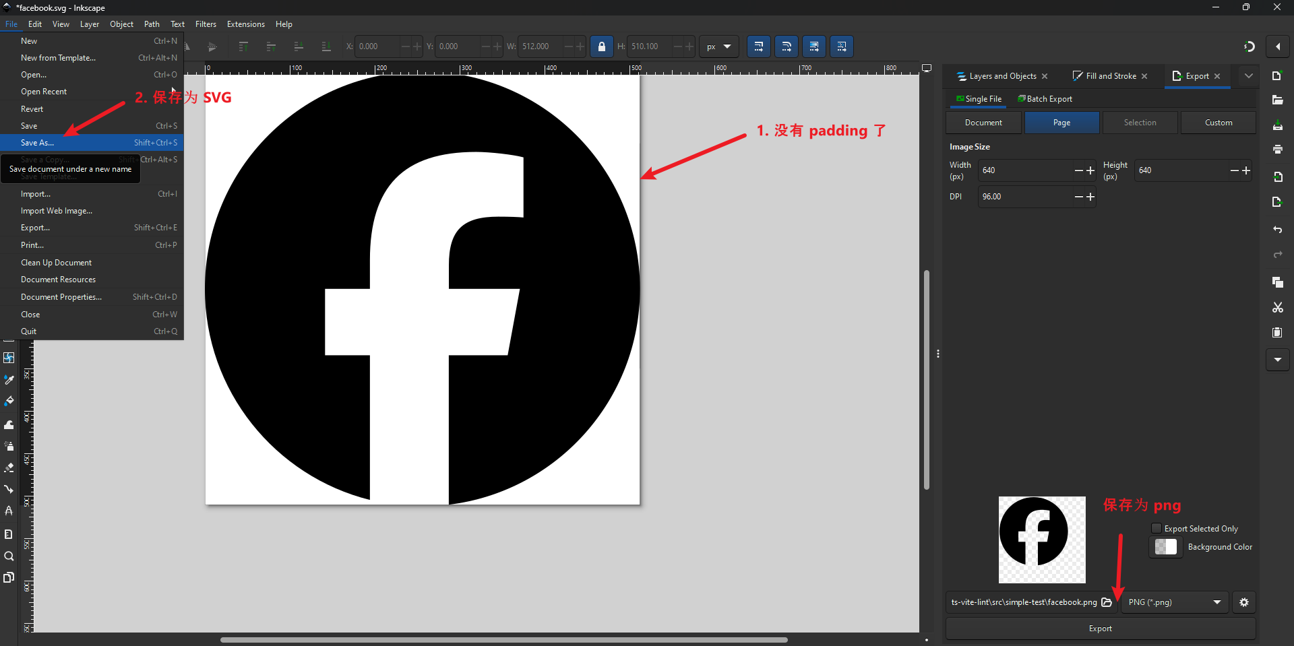Enable Export Selected Only checkbox
The height and width of the screenshot is (646, 1294).
pos(1157,529)
